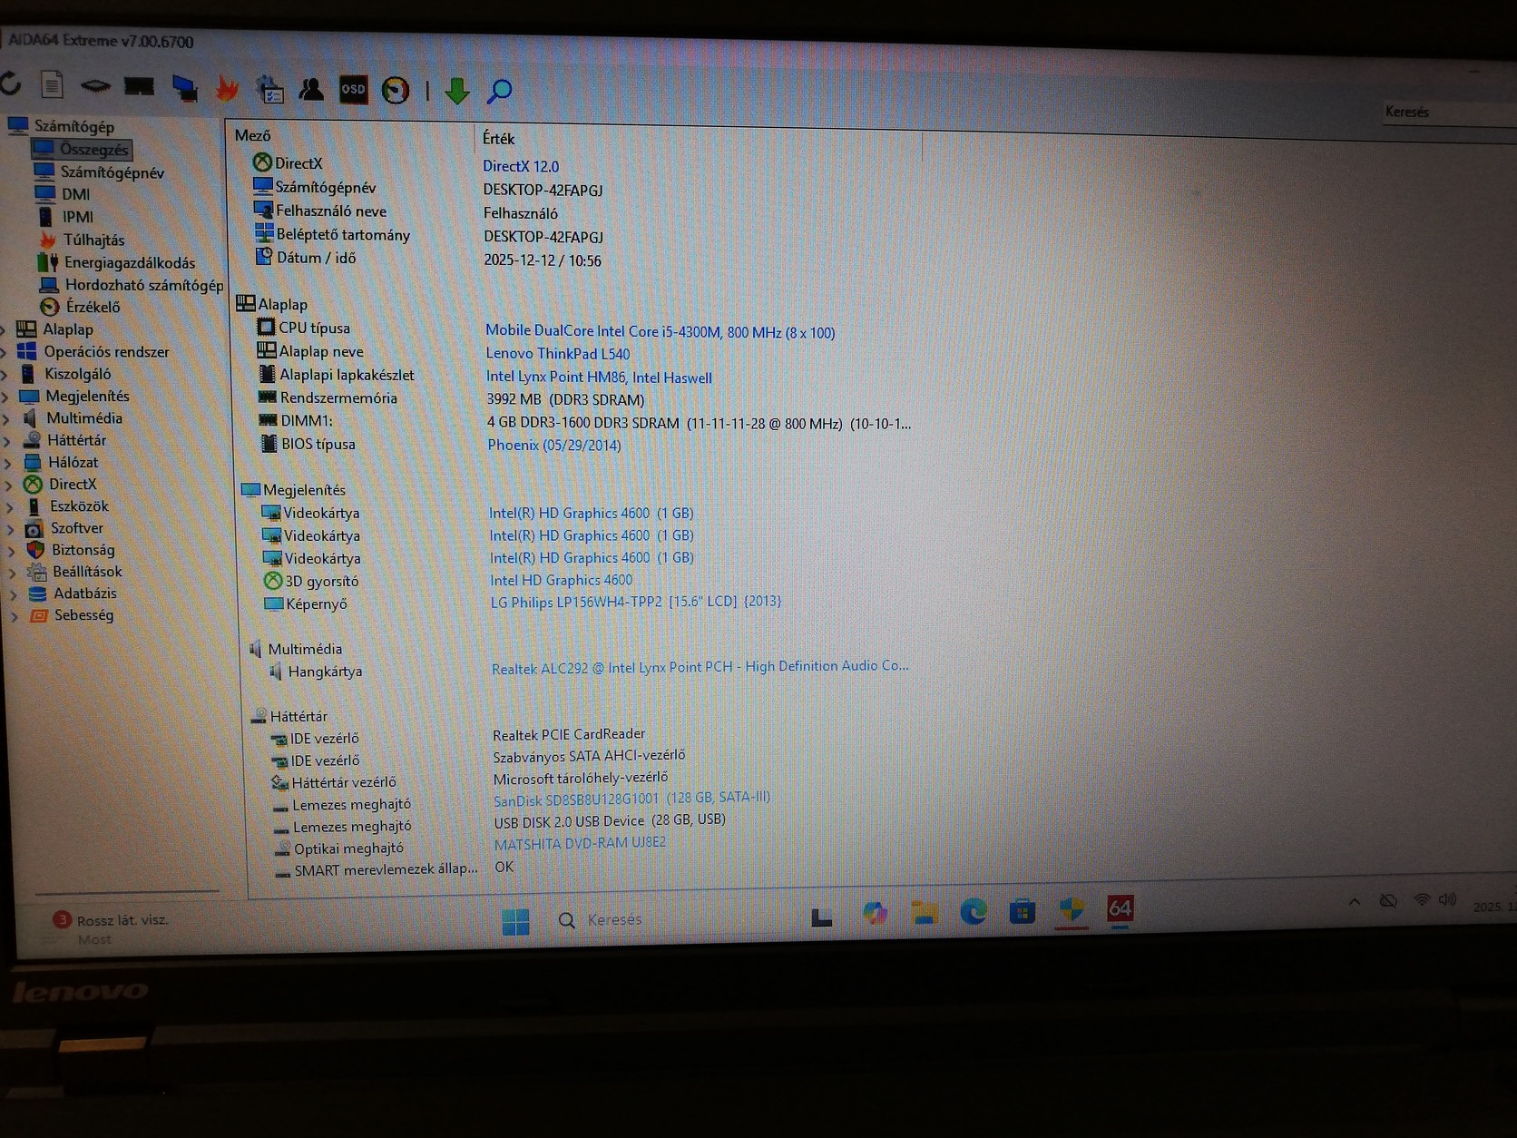This screenshot has height=1138, width=1517.
Task: Select Összegzés in the sidebar tree
Action: pyautogui.click(x=82, y=149)
